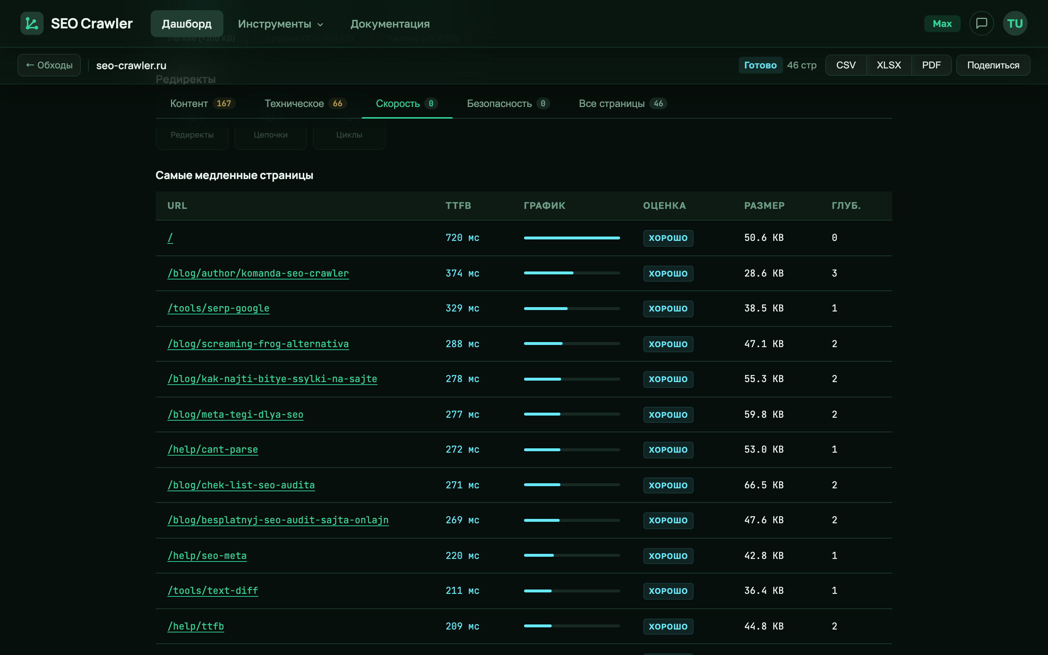The height and width of the screenshot is (655, 1048).
Task: Open /blog/screaming-frog-alternativa link
Action: coord(258,344)
